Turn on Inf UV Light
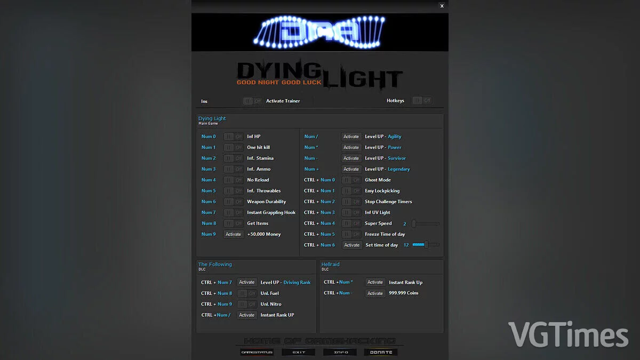 pos(351,212)
